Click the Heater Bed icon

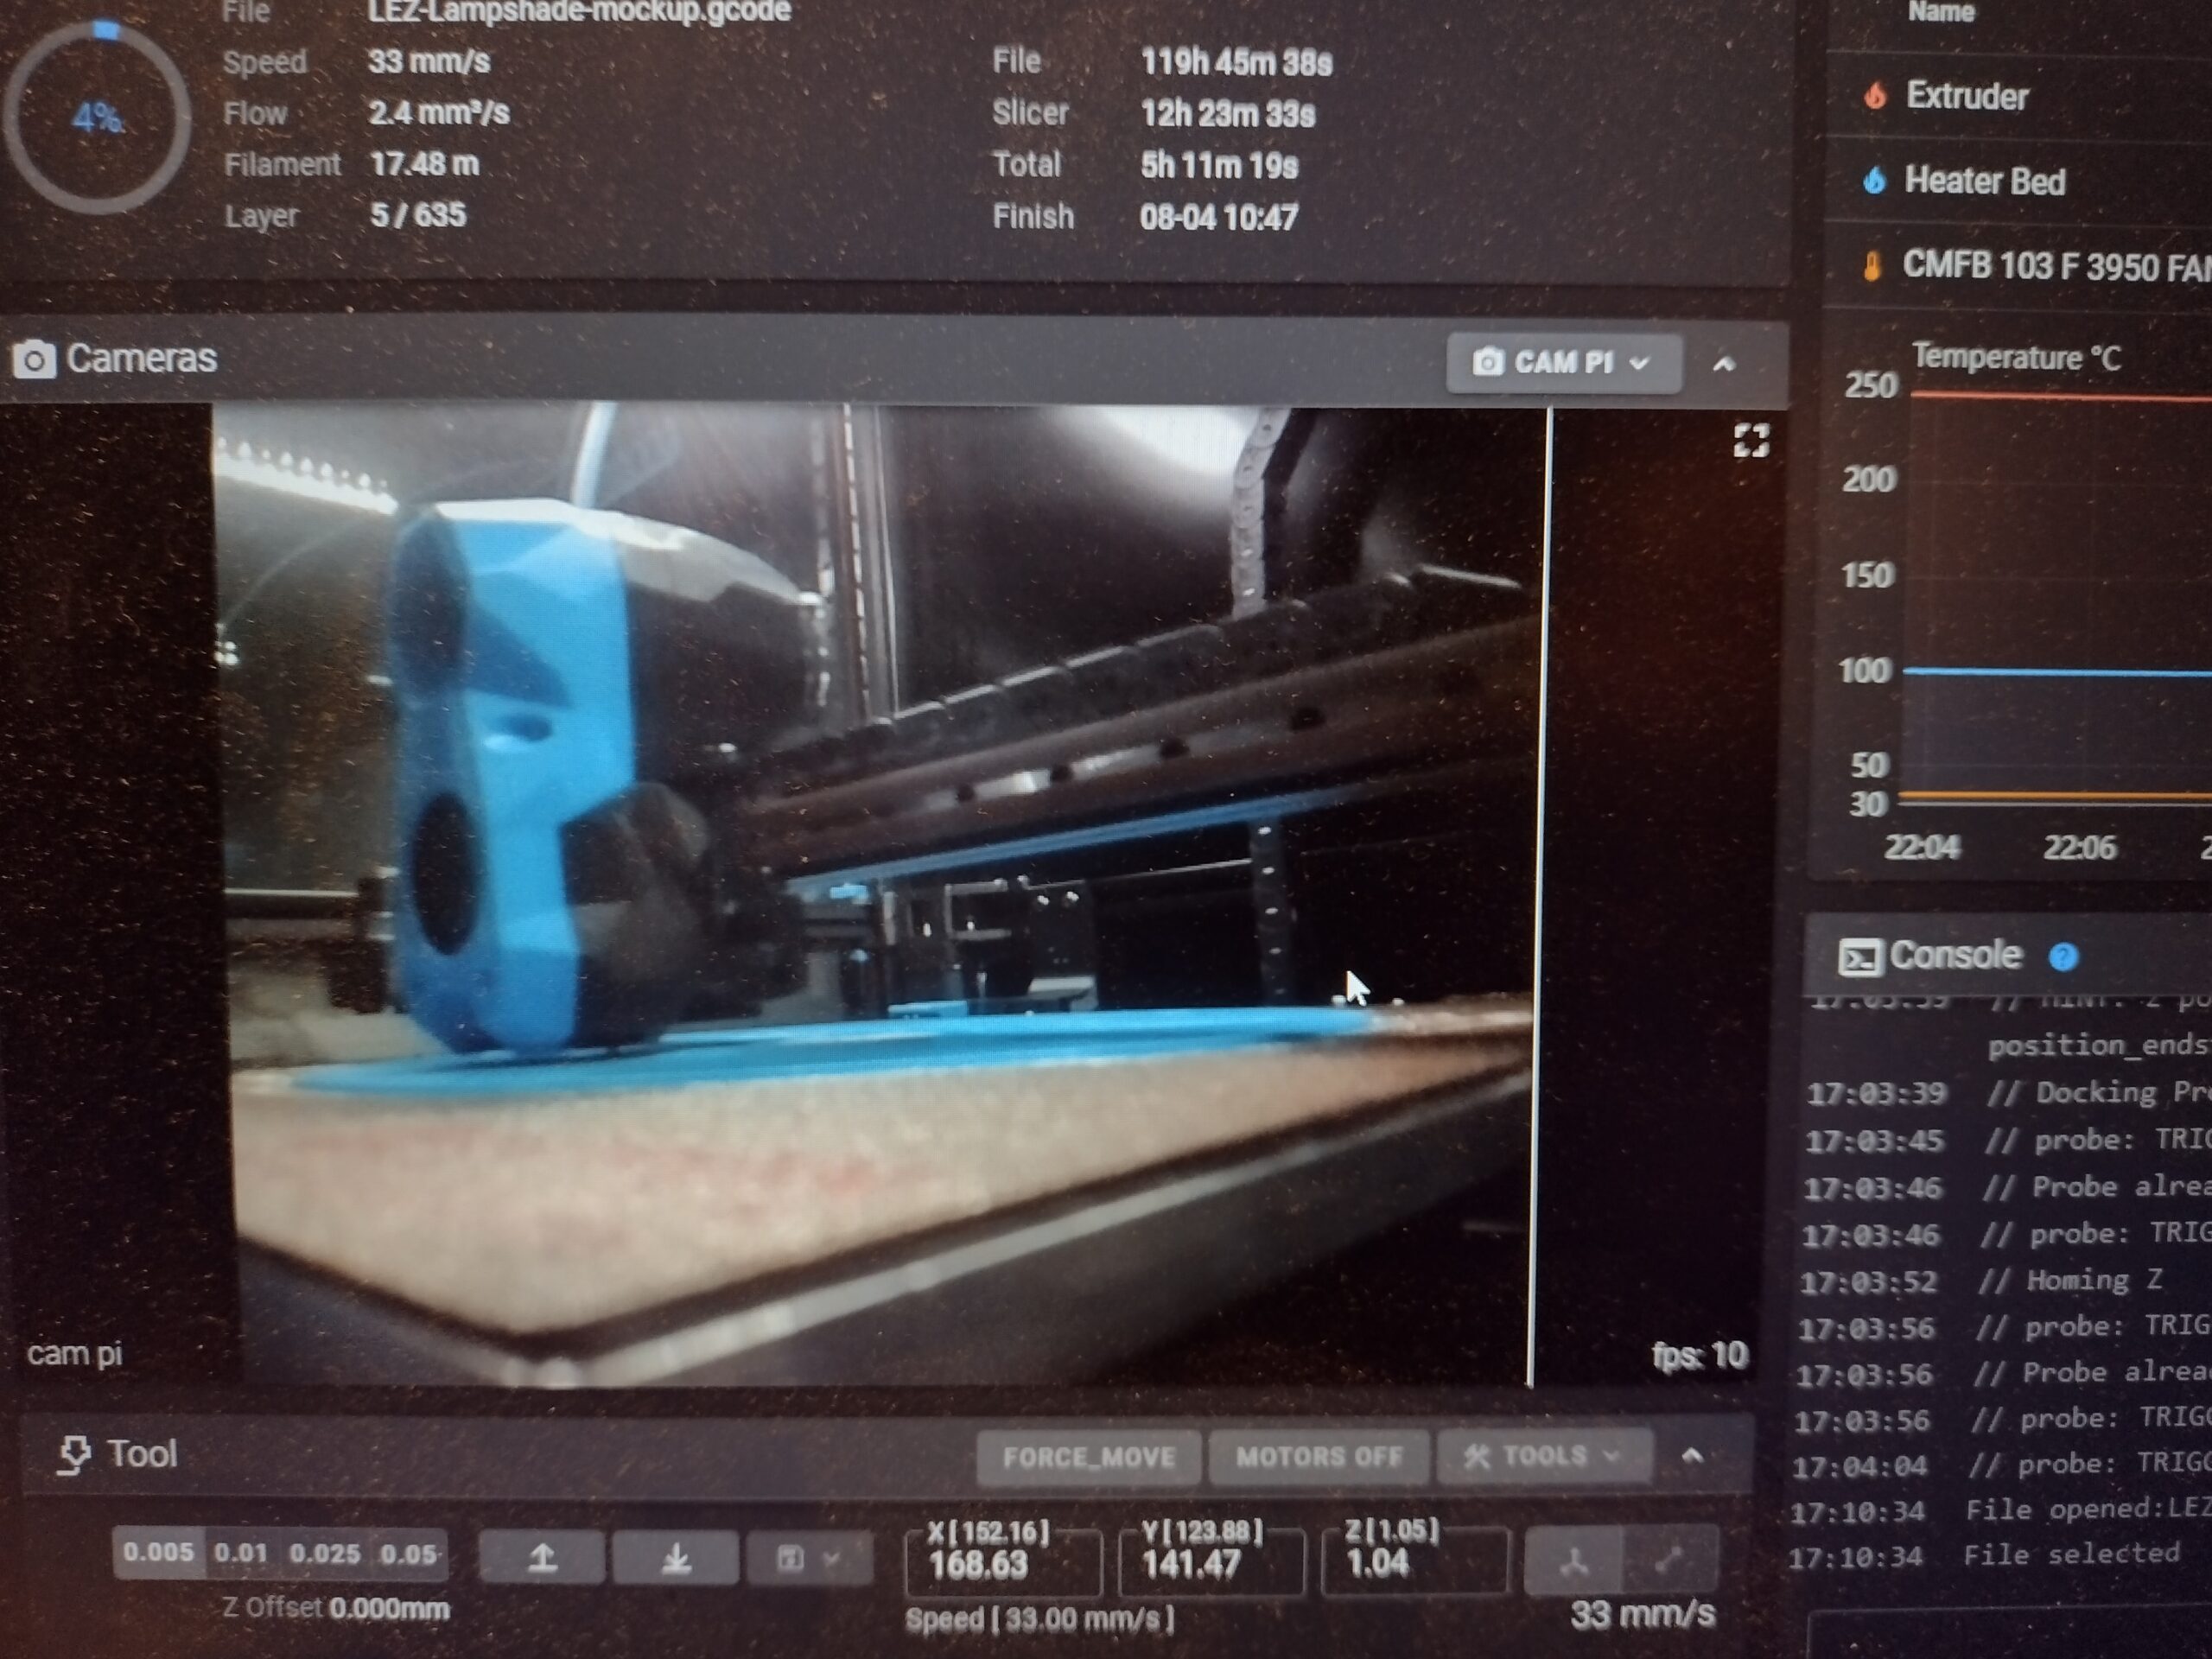(x=1874, y=181)
